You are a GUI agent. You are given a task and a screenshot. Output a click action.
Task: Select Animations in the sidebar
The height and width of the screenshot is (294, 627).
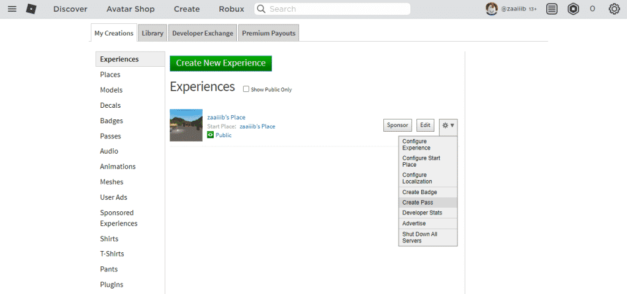118,167
